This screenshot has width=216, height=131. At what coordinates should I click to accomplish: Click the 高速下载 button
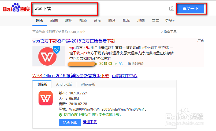click(70, 122)
